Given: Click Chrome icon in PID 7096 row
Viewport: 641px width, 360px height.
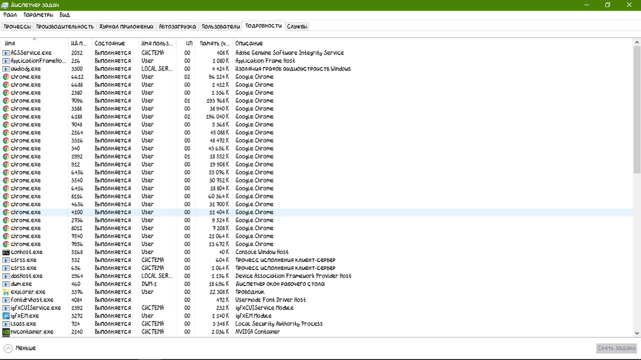Looking at the screenshot, I should click(x=6, y=100).
